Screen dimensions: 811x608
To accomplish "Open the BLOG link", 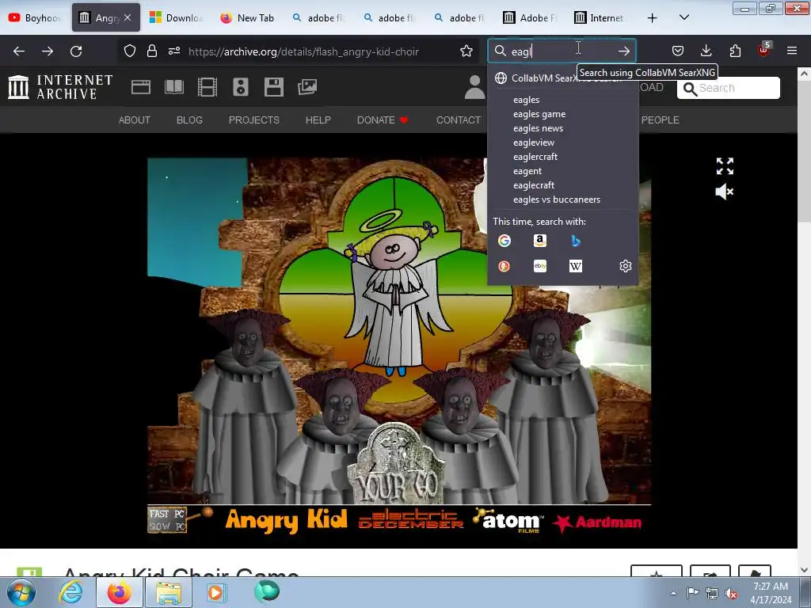I will pyautogui.click(x=189, y=120).
